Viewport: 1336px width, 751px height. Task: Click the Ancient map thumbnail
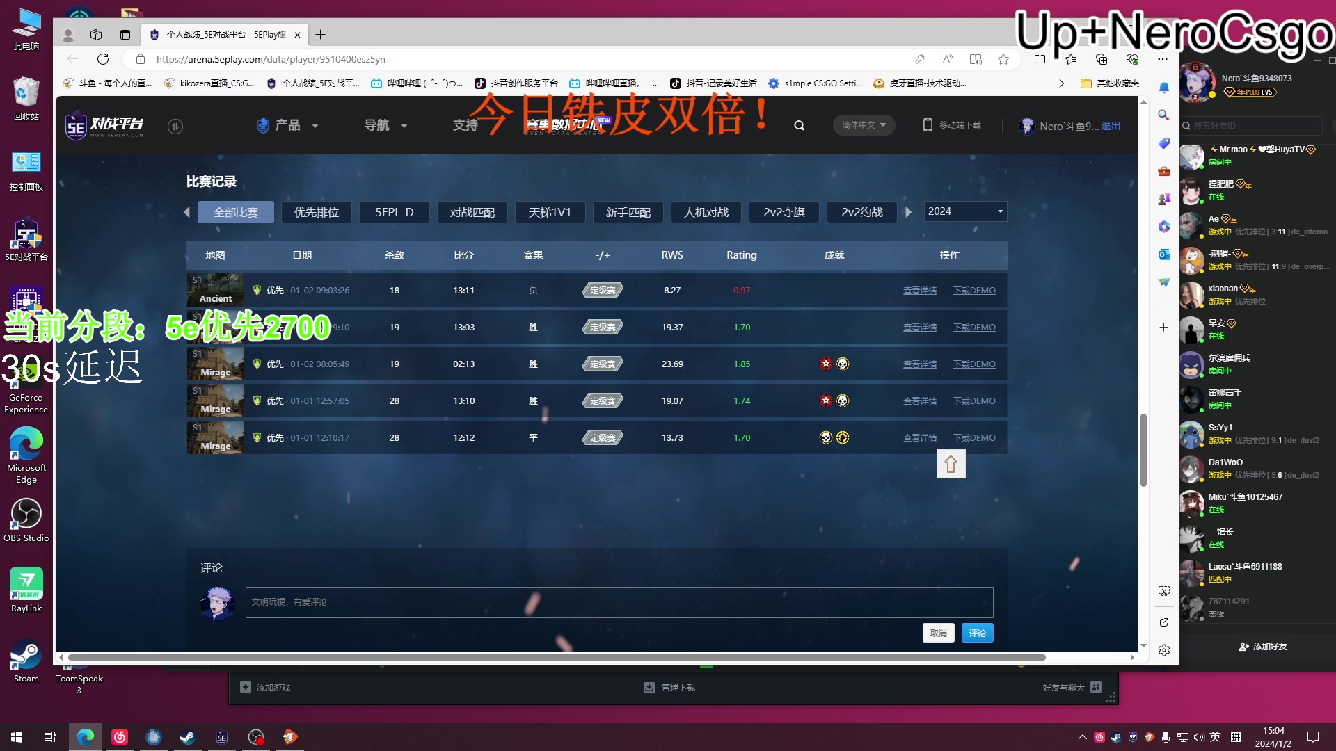[x=216, y=290]
